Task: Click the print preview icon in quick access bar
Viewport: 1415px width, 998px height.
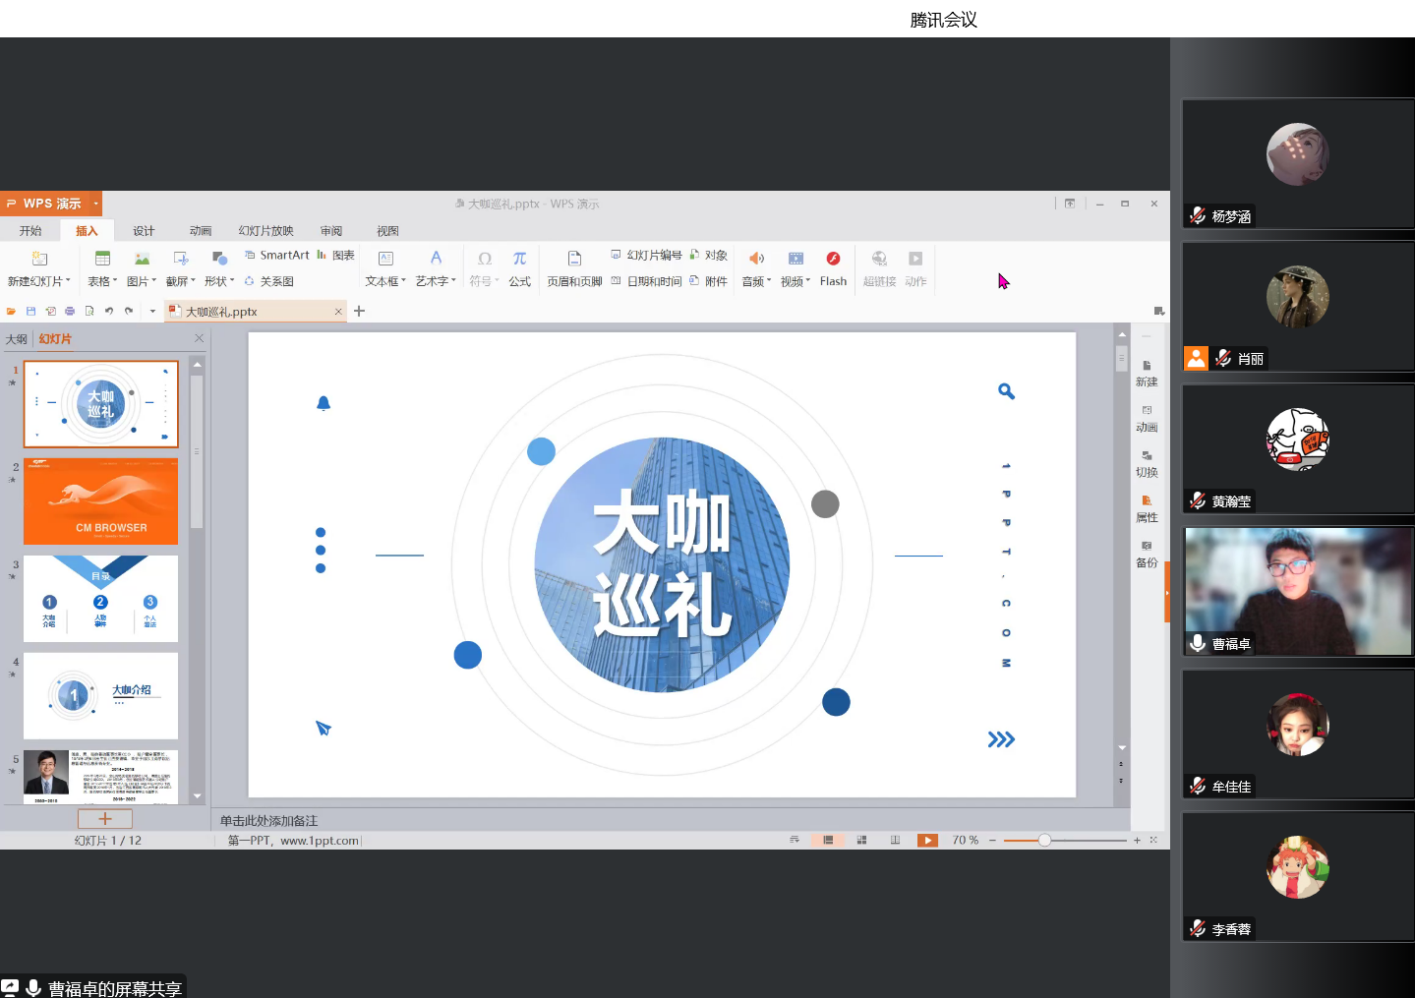Action: pos(89,312)
